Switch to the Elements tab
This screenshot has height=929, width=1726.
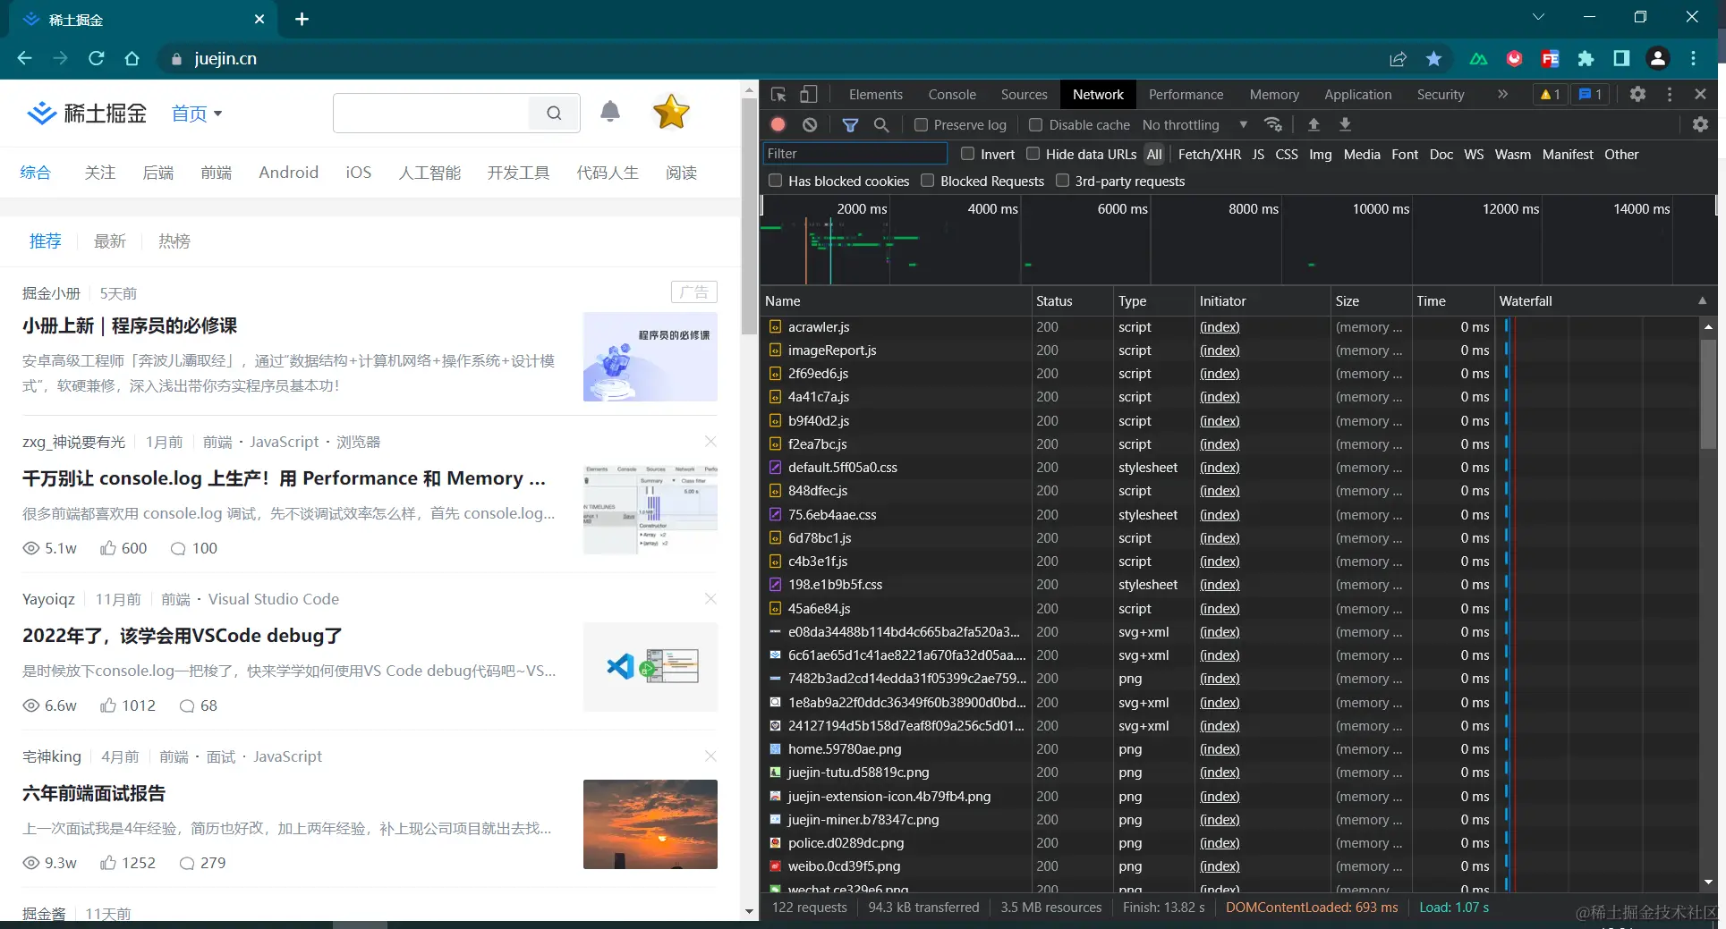pyautogui.click(x=875, y=94)
